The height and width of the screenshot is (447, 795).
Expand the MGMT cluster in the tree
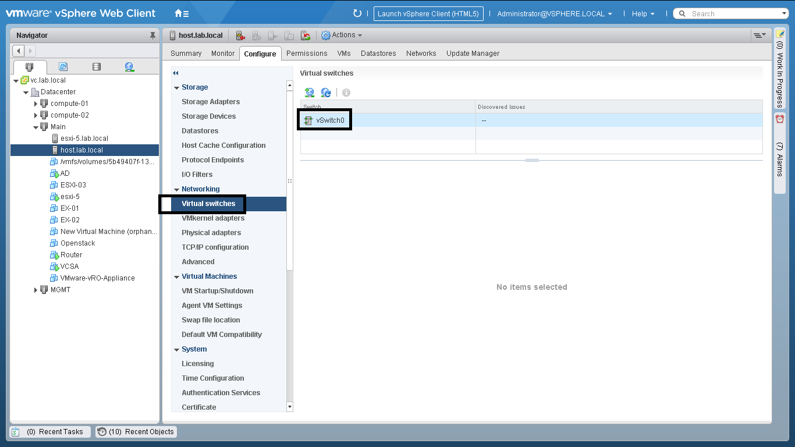tap(36, 290)
